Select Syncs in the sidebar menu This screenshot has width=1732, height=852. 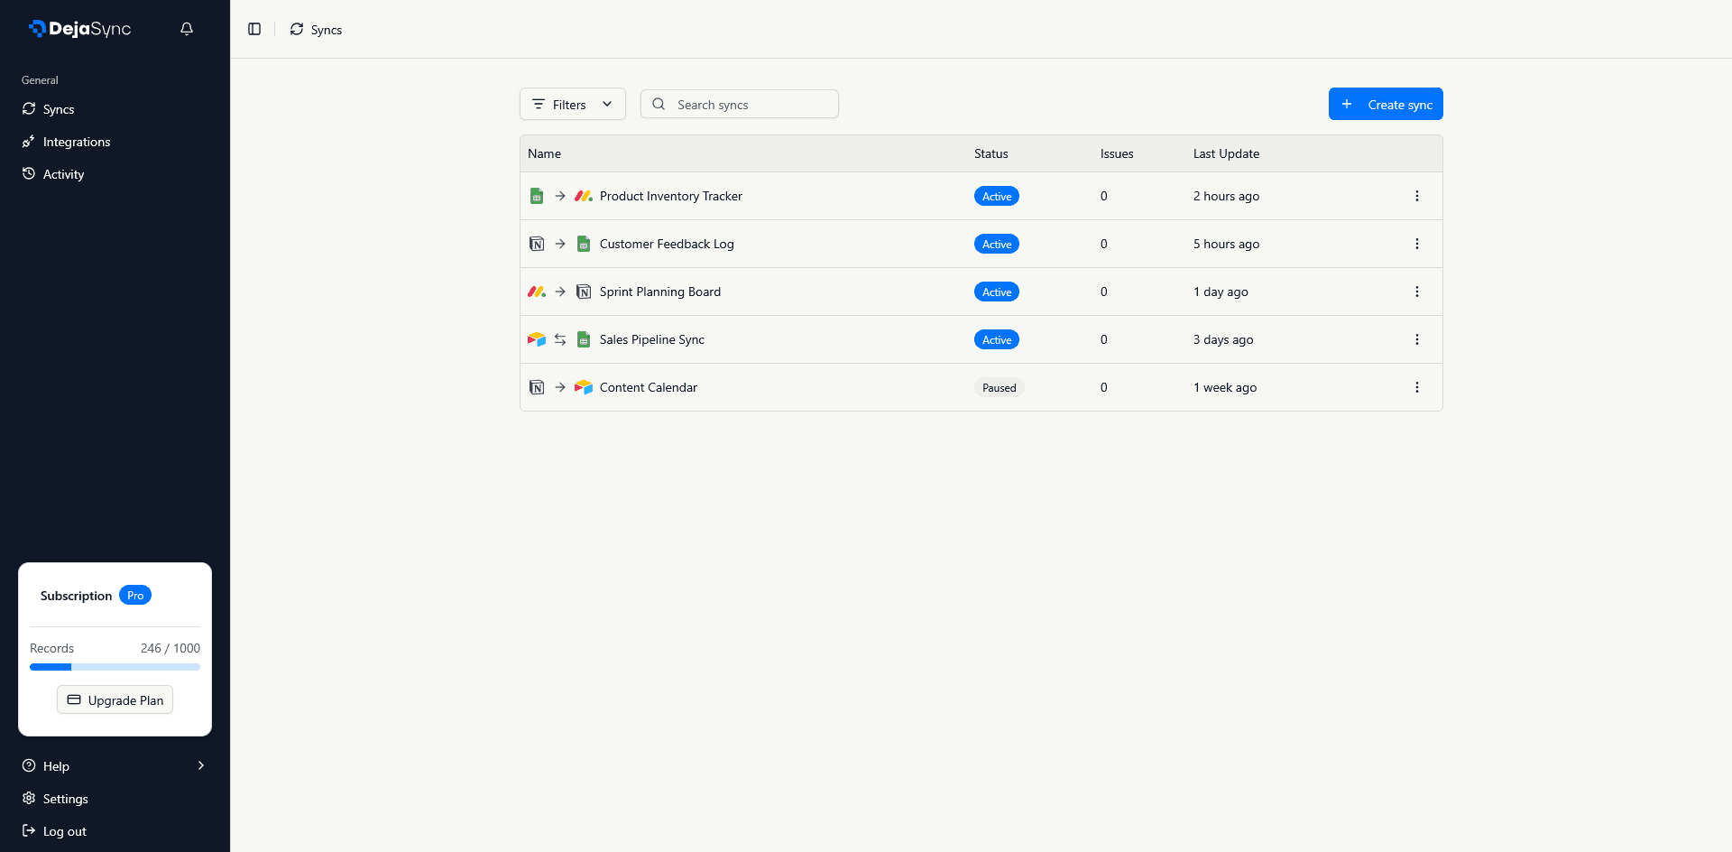[x=59, y=109]
